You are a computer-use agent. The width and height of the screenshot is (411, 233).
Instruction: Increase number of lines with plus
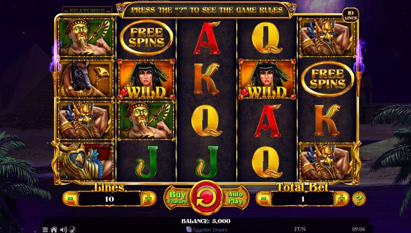click(x=148, y=199)
